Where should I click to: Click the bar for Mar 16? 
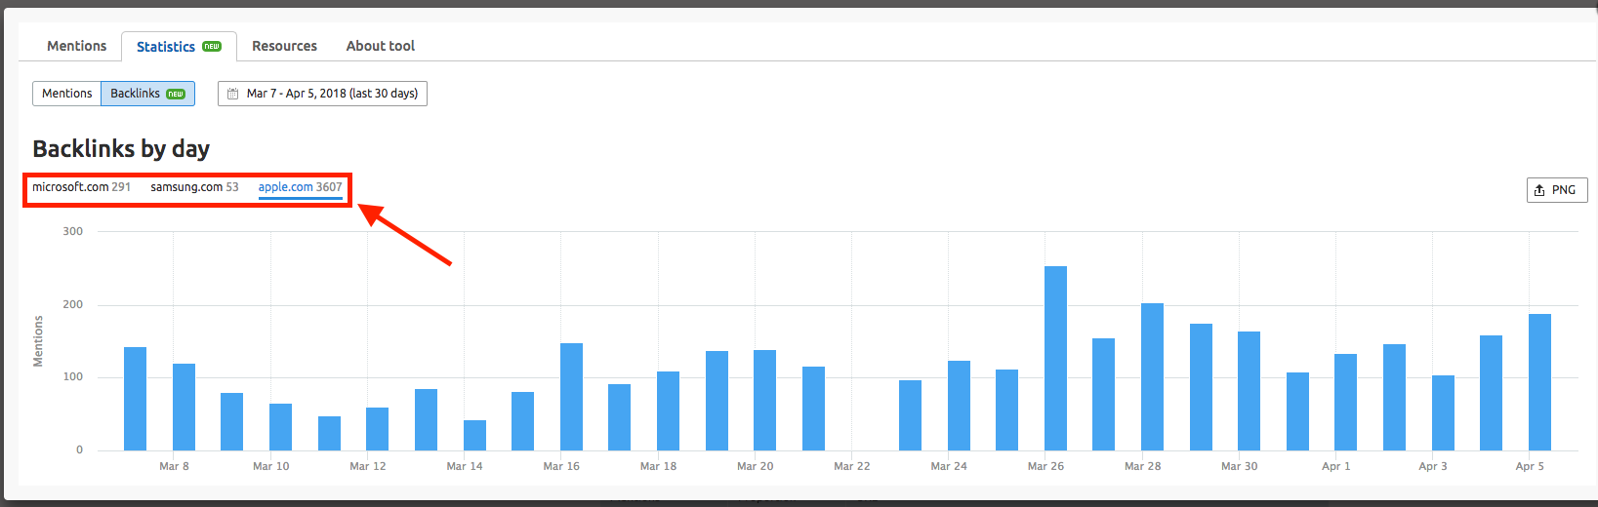click(x=571, y=397)
